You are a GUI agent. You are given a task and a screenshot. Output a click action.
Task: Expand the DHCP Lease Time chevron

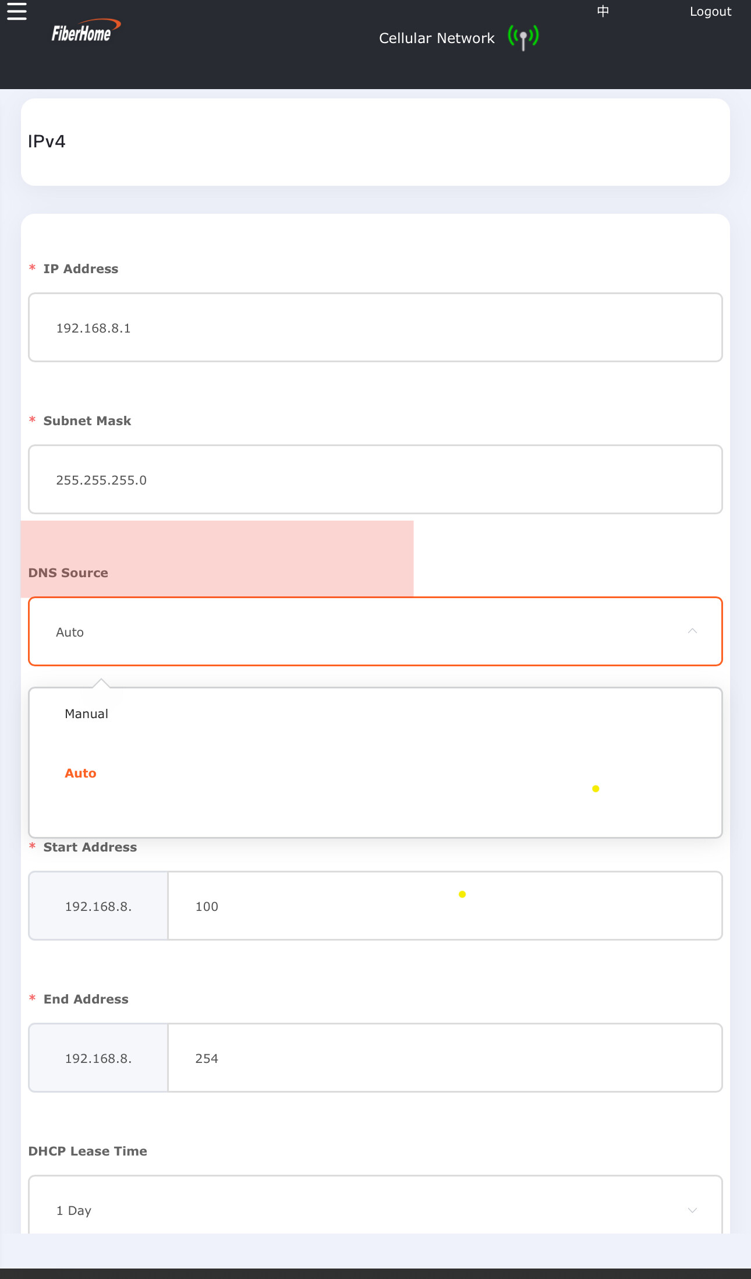point(692,1210)
